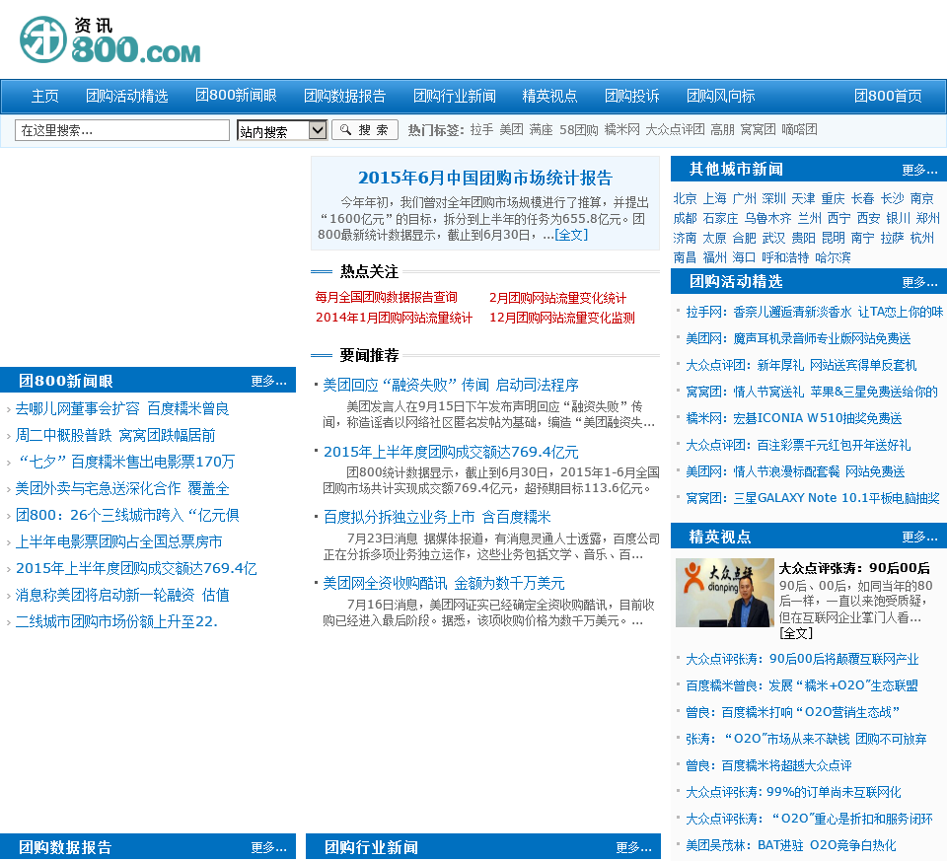Open 团购行业新闻 in navigation bar

455,96
